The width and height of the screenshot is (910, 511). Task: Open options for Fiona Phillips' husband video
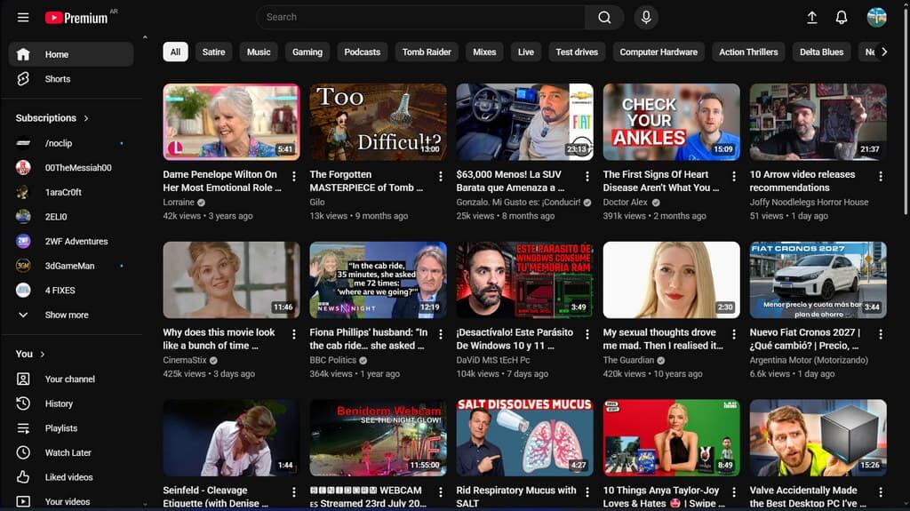click(441, 334)
